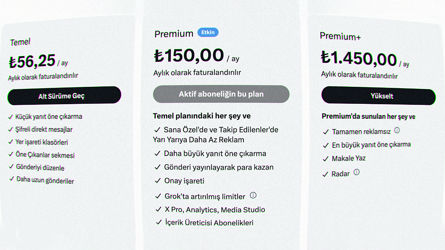Click the Aktif aboneliğin bu plan button

click(221, 94)
